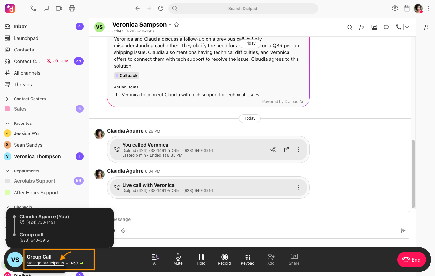This screenshot has height=276, width=435.
Task: Open more options for 'You called Veronica'
Action: point(299,150)
